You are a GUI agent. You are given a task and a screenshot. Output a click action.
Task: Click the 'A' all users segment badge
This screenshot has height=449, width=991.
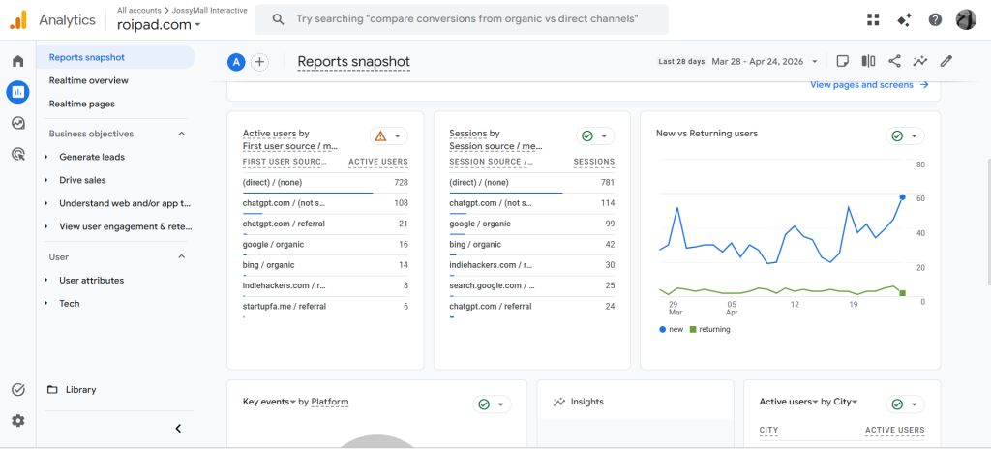coord(236,62)
